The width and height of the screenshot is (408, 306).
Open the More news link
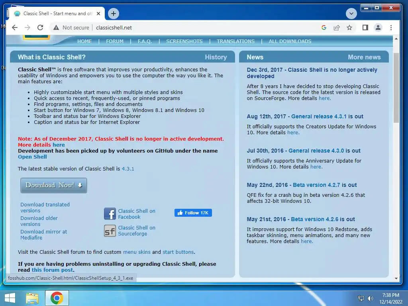tap(364, 57)
